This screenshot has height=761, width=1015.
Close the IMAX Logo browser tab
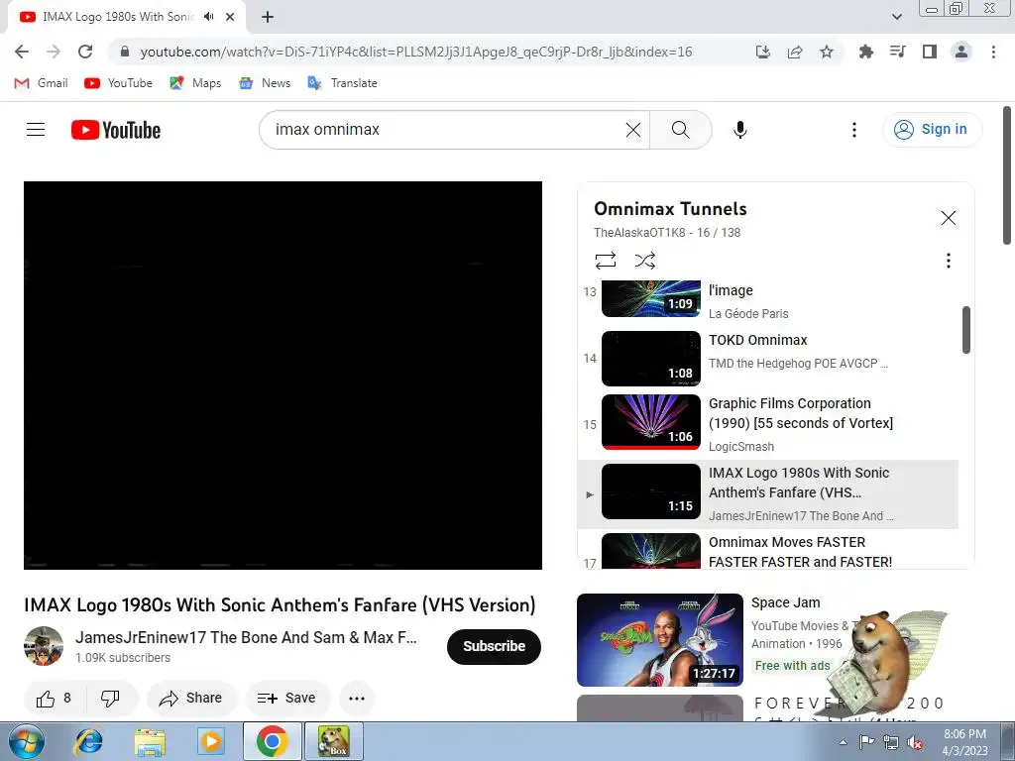(x=230, y=17)
